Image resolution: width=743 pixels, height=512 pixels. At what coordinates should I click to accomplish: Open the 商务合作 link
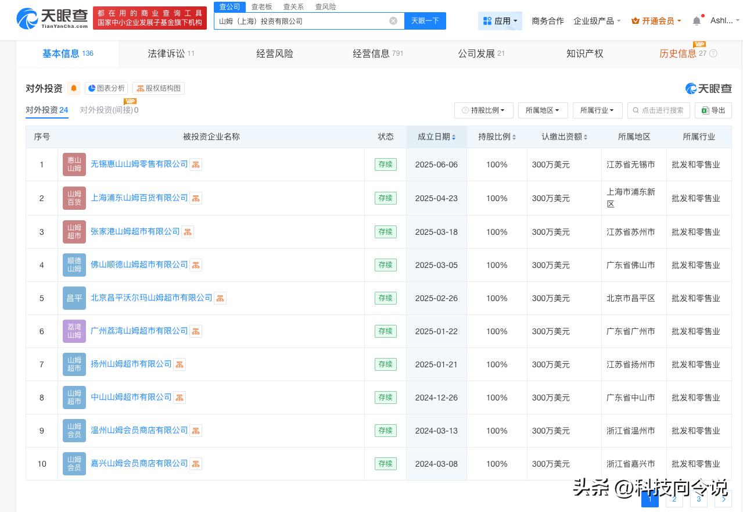pos(548,21)
